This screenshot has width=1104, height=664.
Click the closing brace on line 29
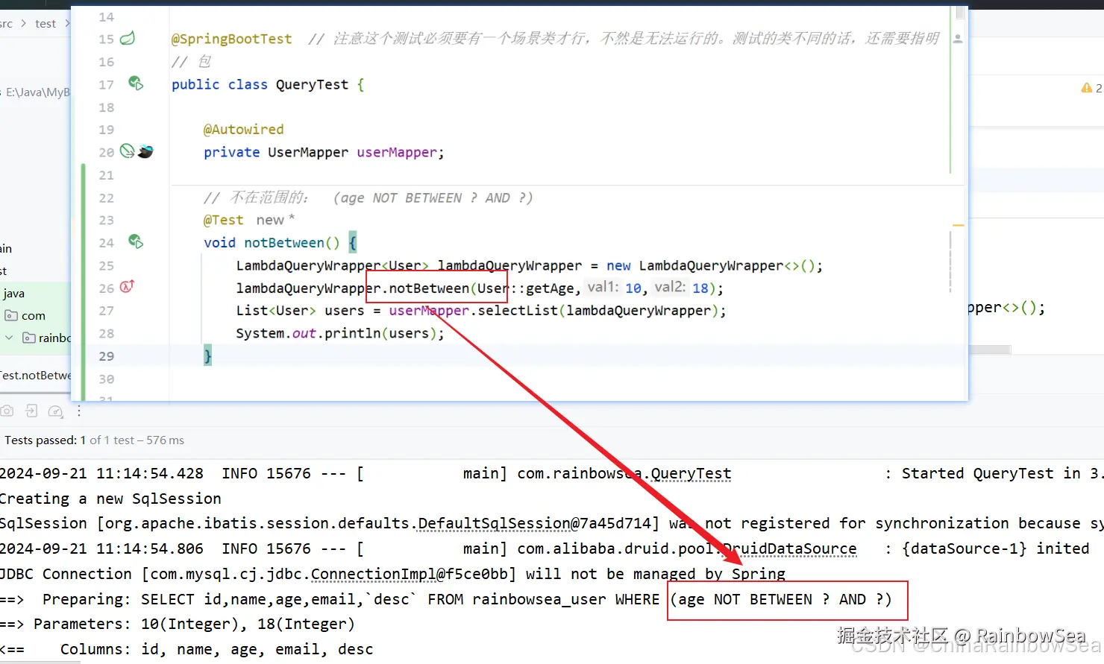[207, 356]
